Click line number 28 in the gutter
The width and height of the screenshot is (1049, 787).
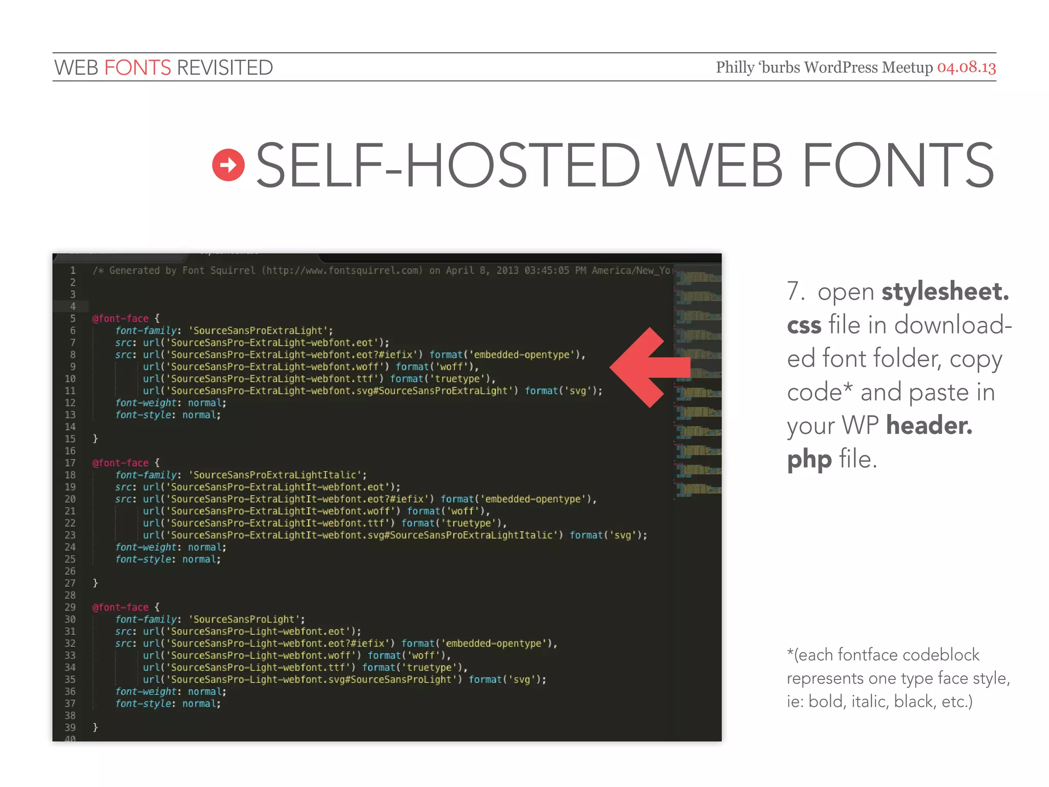click(x=70, y=595)
